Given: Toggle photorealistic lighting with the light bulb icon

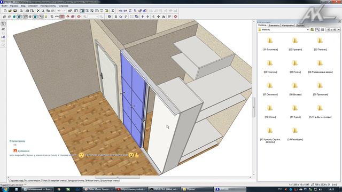Looking at the screenshot, I should point(46,17).
